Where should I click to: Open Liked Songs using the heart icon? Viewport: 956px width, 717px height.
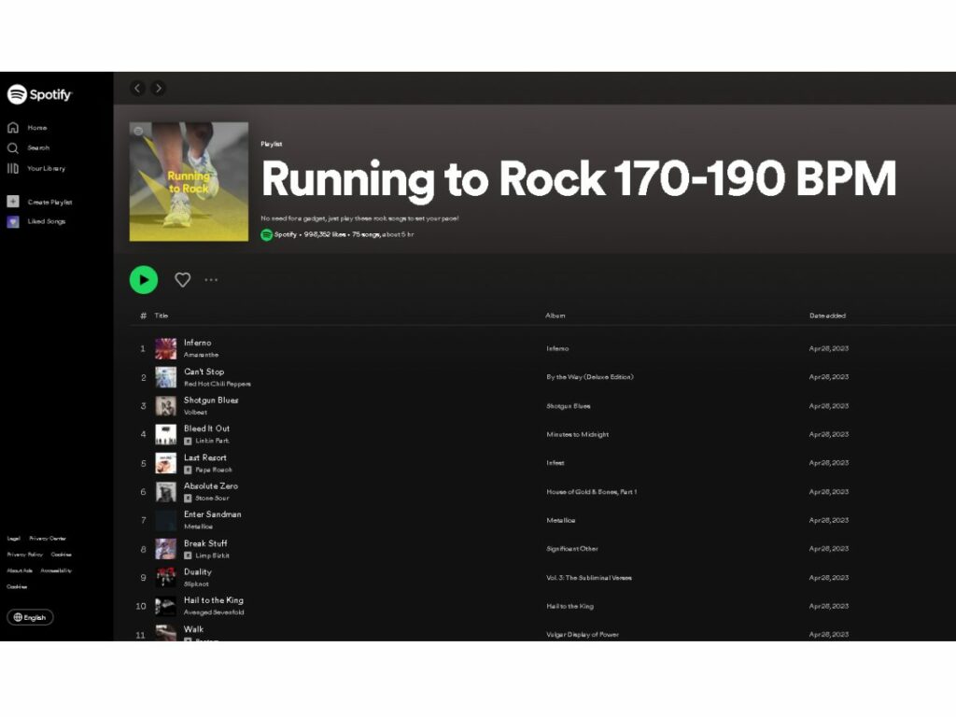point(13,220)
